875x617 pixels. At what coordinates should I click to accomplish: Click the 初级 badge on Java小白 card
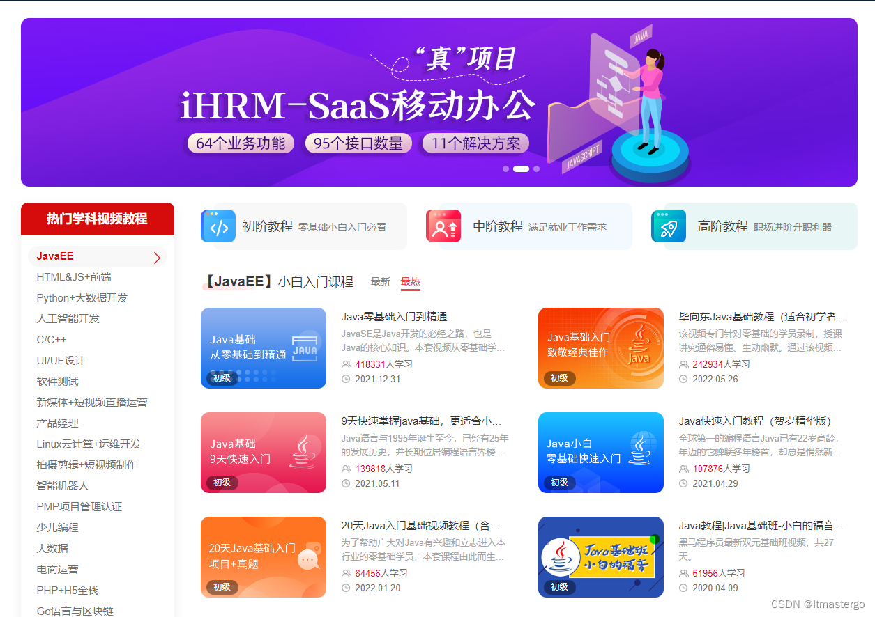[x=560, y=483]
